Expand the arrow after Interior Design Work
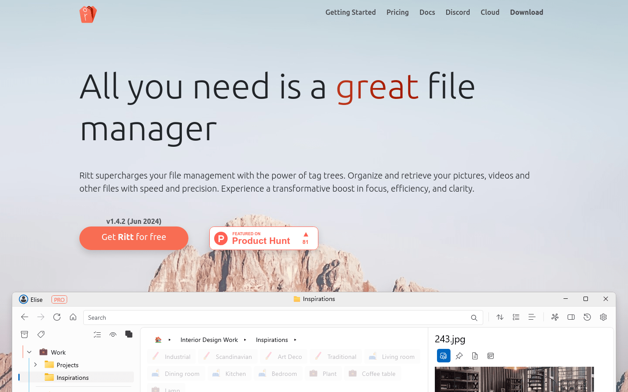The image size is (628, 392). pos(245,340)
